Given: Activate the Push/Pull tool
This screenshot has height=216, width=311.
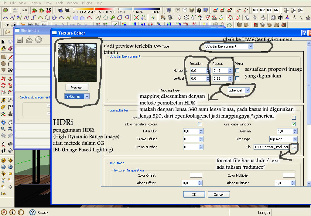Looking at the screenshot, I should [10, 78].
